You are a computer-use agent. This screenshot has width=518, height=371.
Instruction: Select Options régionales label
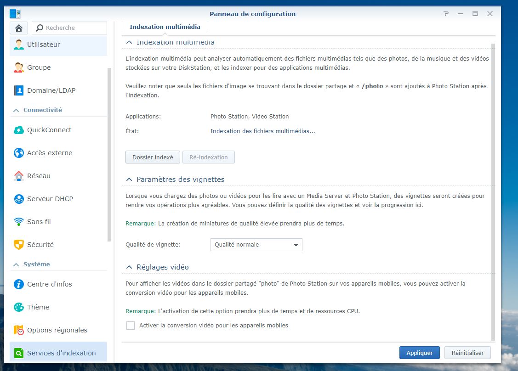coord(57,330)
